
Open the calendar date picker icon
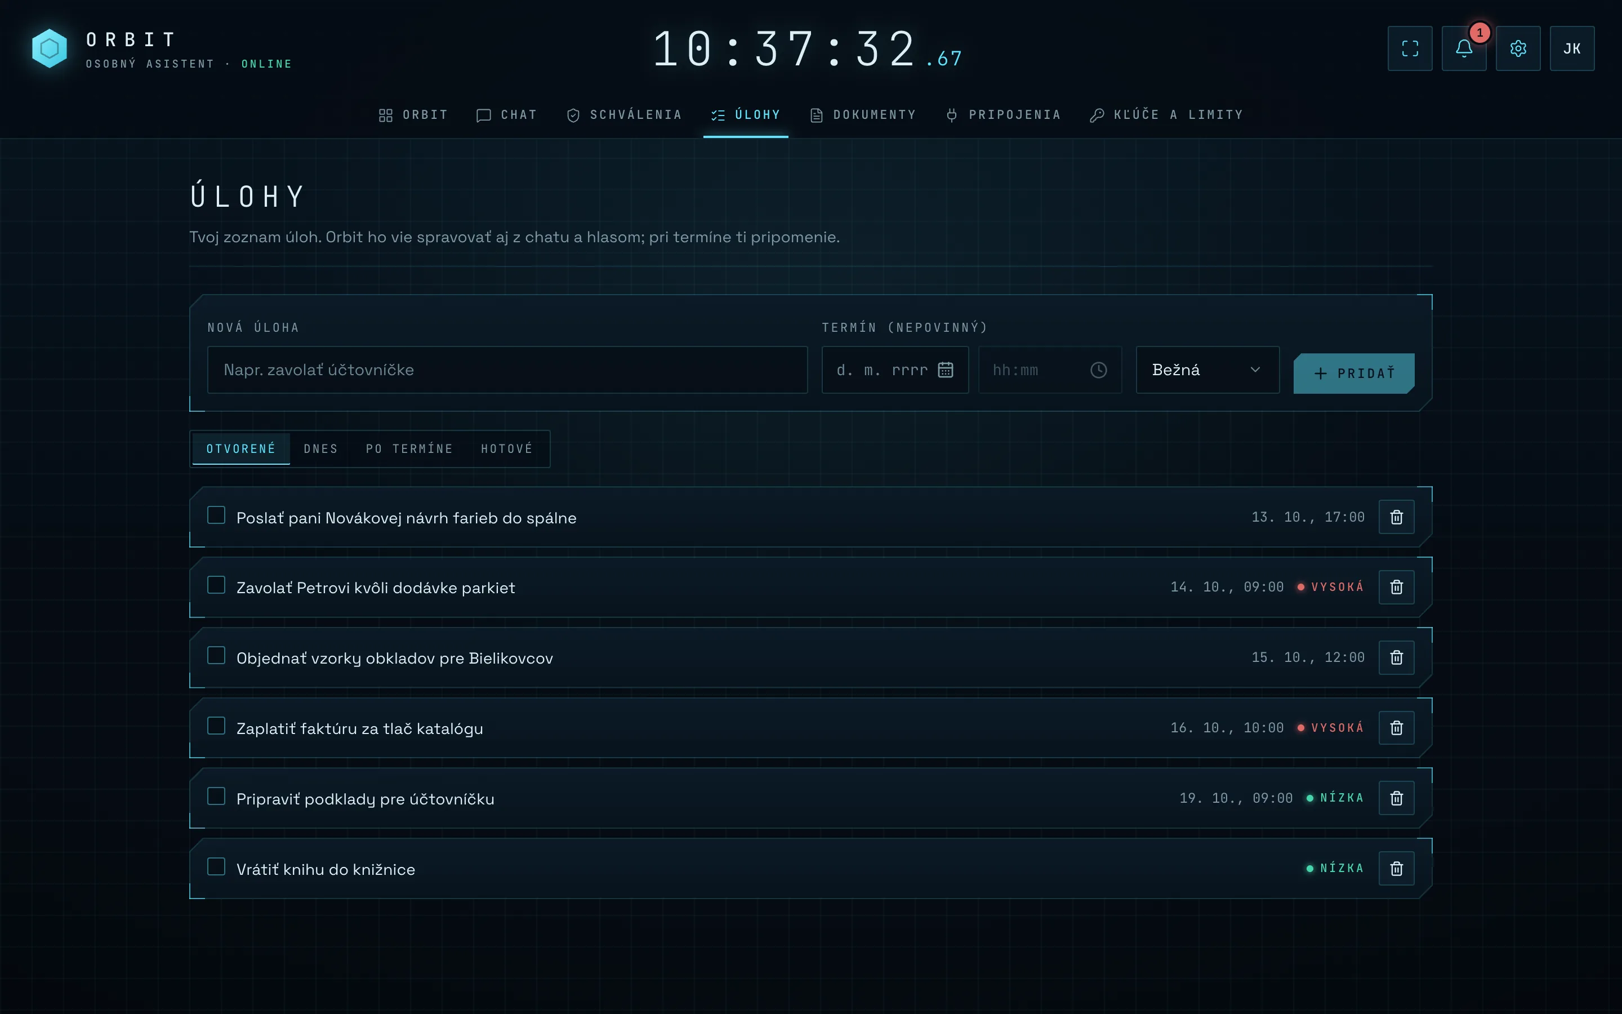pos(945,370)
